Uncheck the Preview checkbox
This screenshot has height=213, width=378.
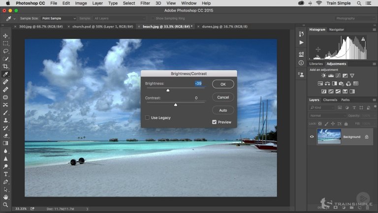click(x=215, y=122)
